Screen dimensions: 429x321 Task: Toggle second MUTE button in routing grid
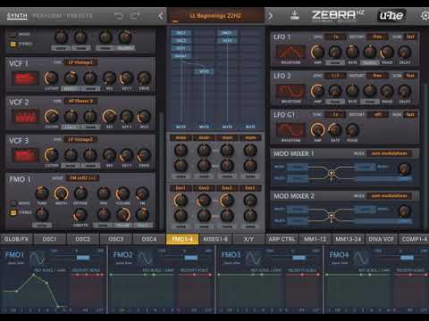(204, 127)
